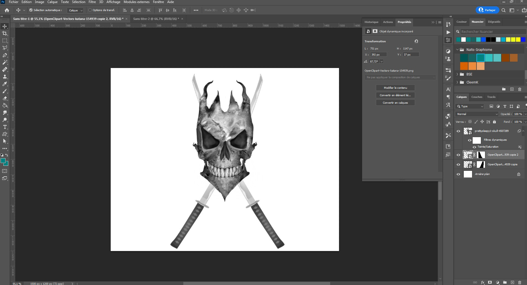Select the Magic Wand tool

pos(5,62)
